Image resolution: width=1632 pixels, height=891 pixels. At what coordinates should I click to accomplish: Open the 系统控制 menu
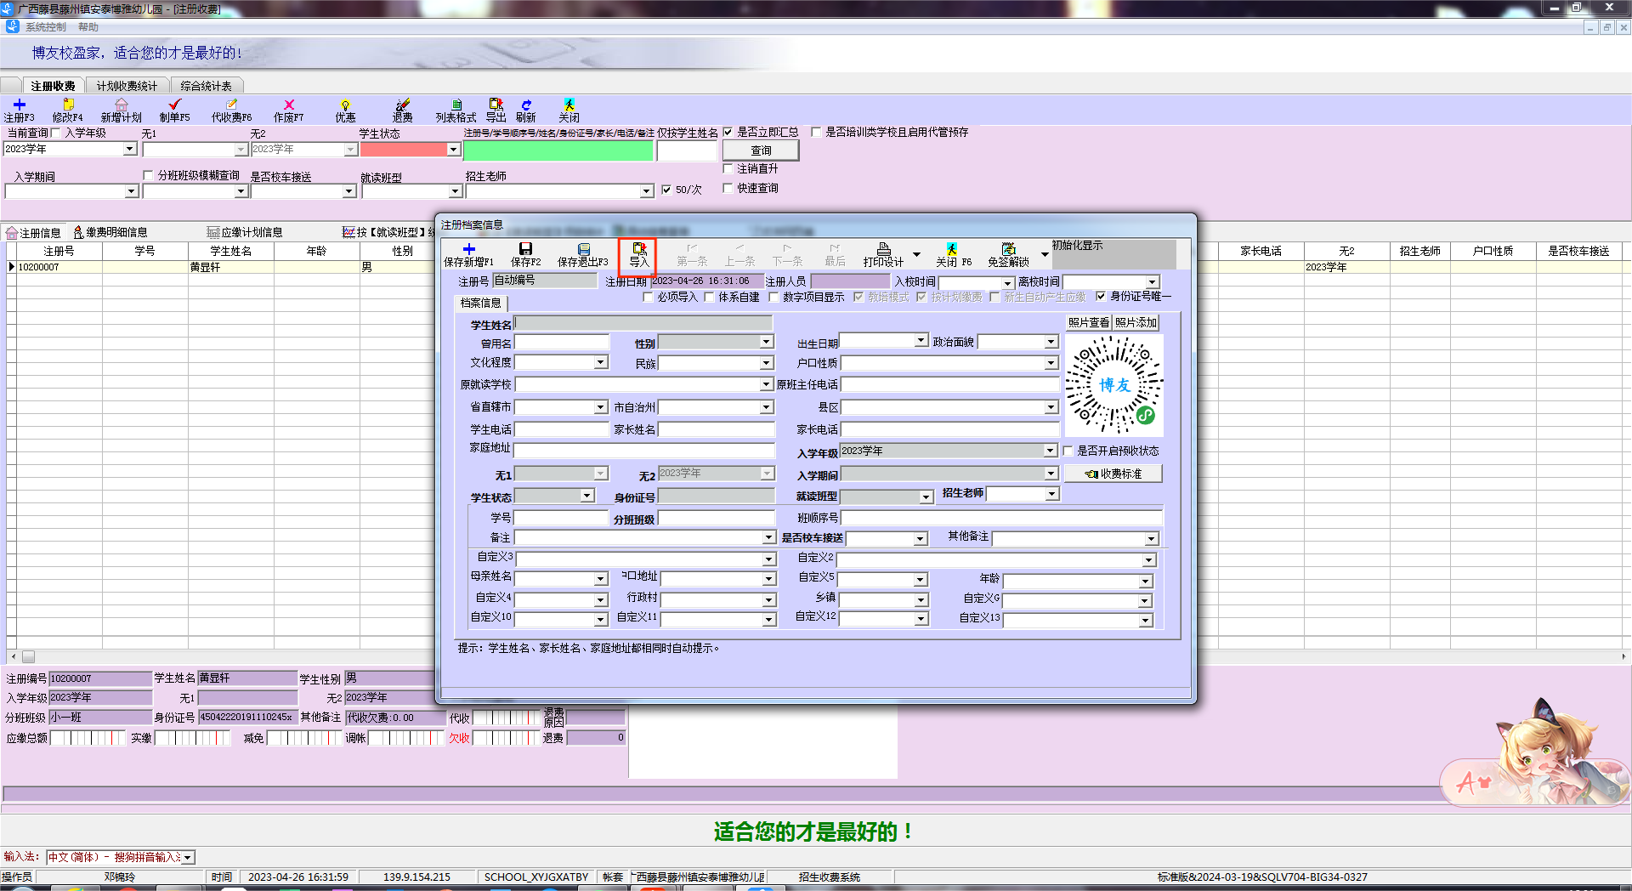(x=45, y=27)
